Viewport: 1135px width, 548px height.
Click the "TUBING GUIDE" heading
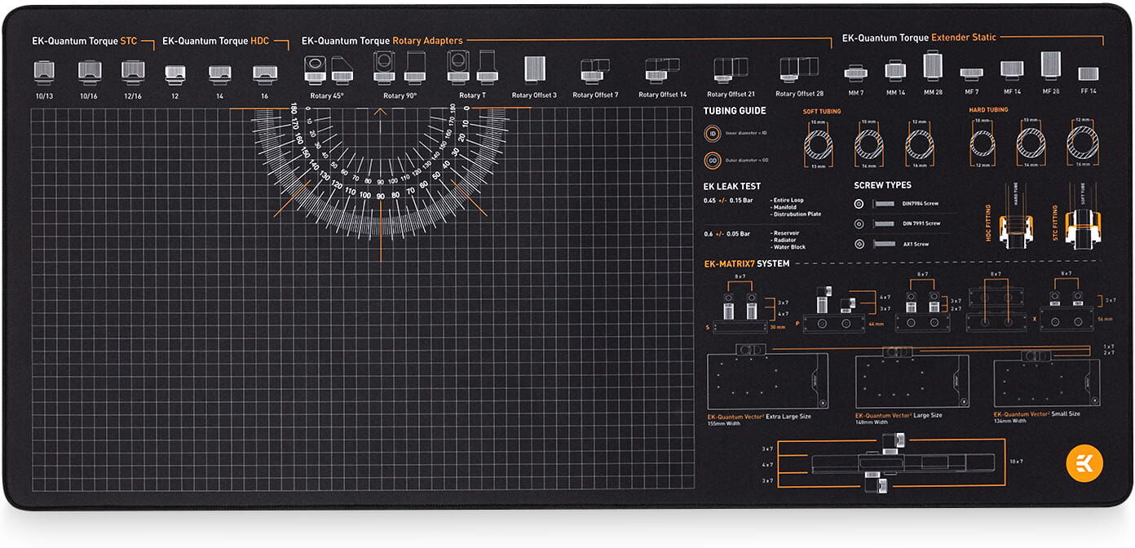pos(735,111)
